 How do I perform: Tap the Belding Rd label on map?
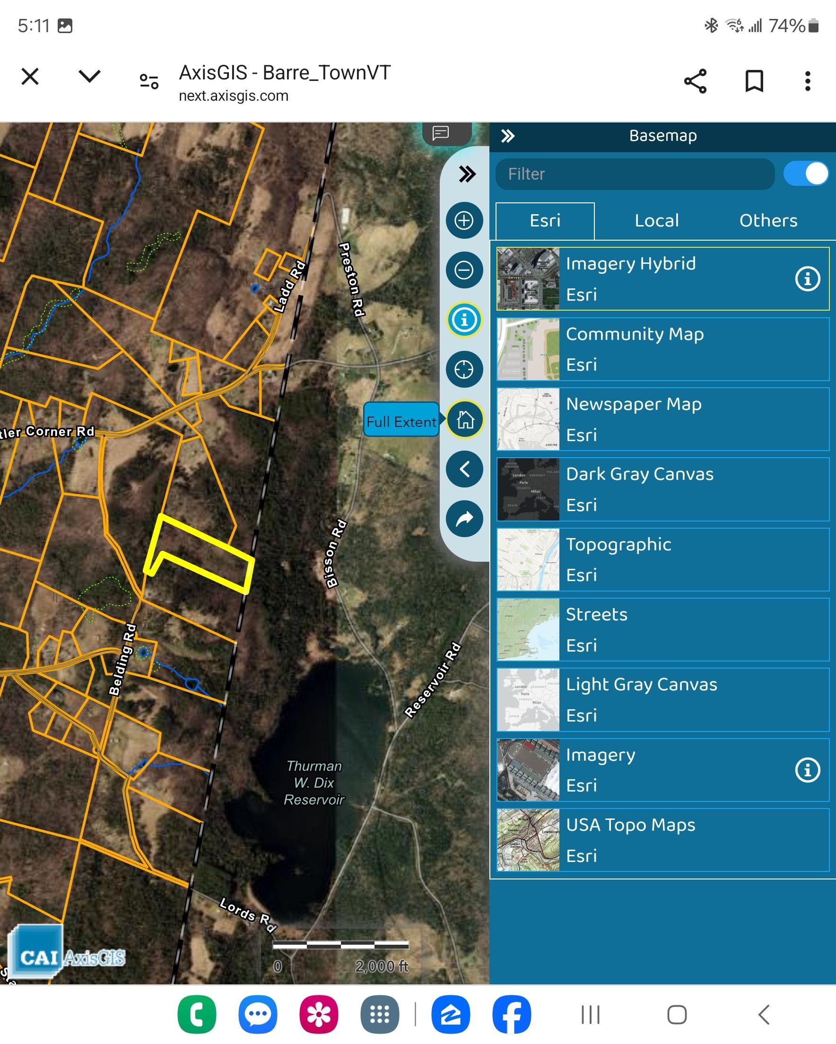[x=122, y=660]
